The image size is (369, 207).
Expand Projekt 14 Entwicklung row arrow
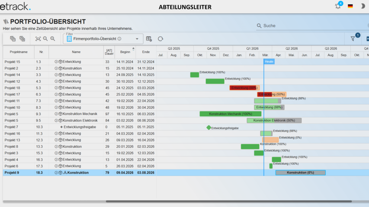coord(56,75)
